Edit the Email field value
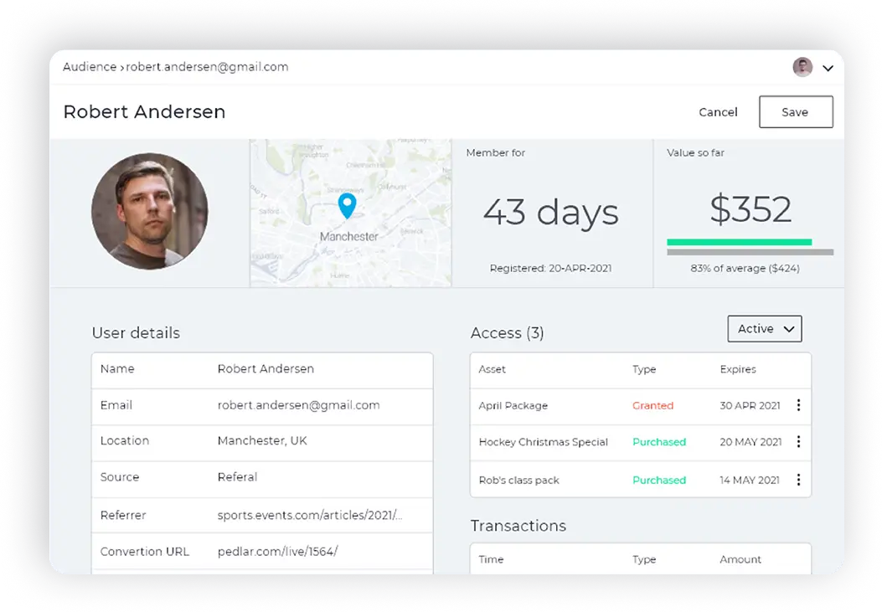This screenshot has width=882, height=612. click(298, 405)
